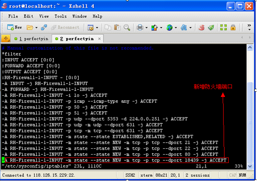The image size is (257, 181).
Task: Launch Xftp red swirl icon
Action: click(x=201, y=27)
